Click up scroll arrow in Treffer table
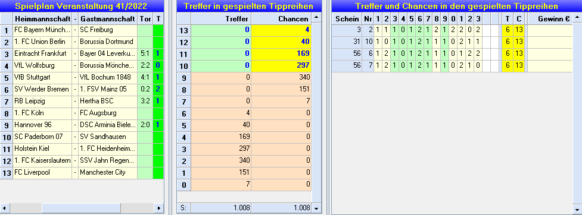This screenshot has height=215, width=582. tap(316, 17)
